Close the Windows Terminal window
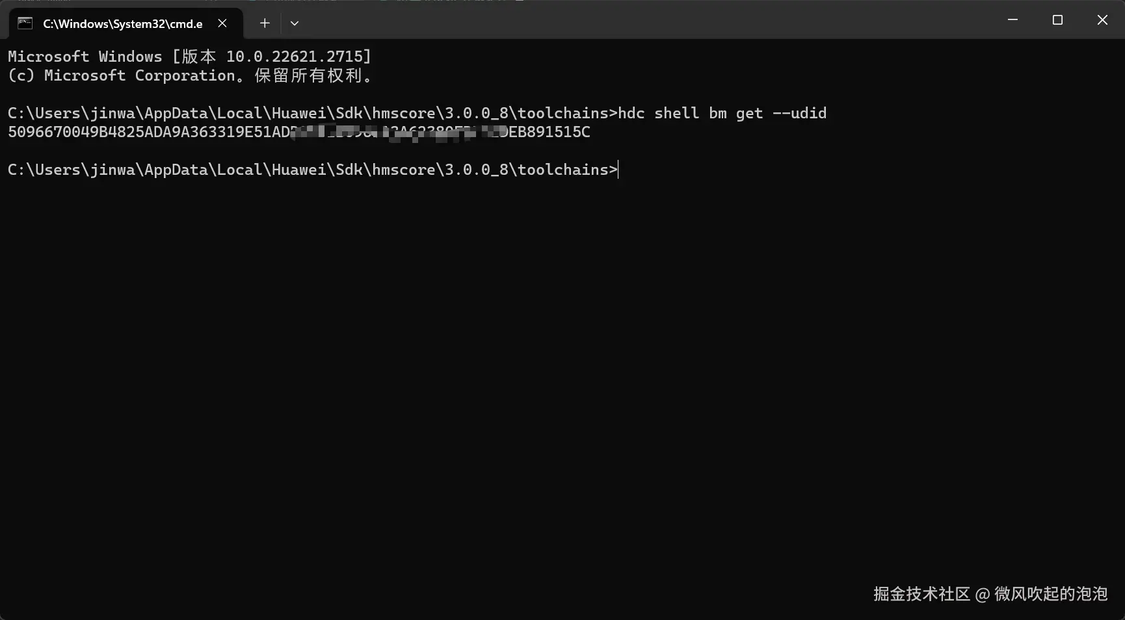The width and height of the screenshot is (1125, 620). [x=1102, y=20]
